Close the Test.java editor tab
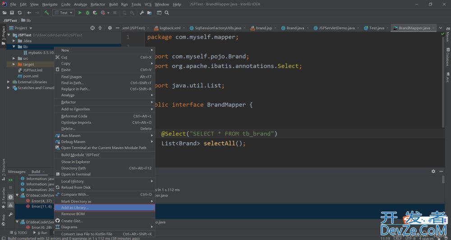The height and width of the screenshot is (240, 451). click(x=387, y=28)
